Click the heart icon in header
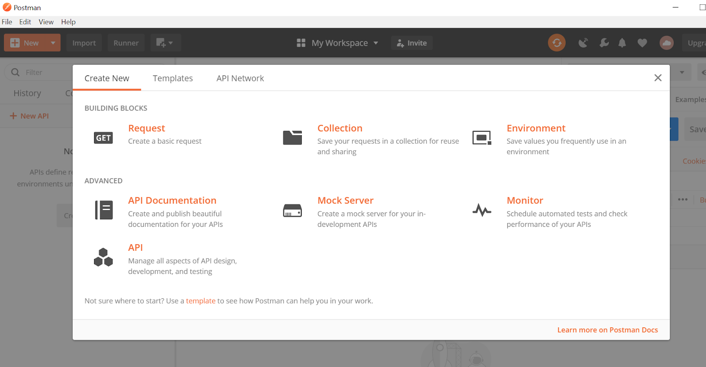 [x=642, y=43]
